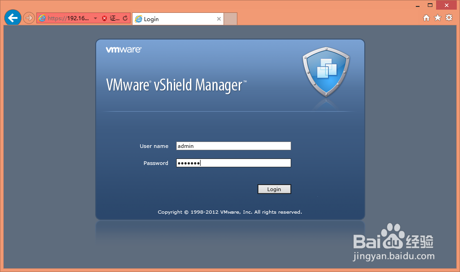Close the browser window
The width and height of the screenshot is (460, 272).
click(x=447, y=5)
